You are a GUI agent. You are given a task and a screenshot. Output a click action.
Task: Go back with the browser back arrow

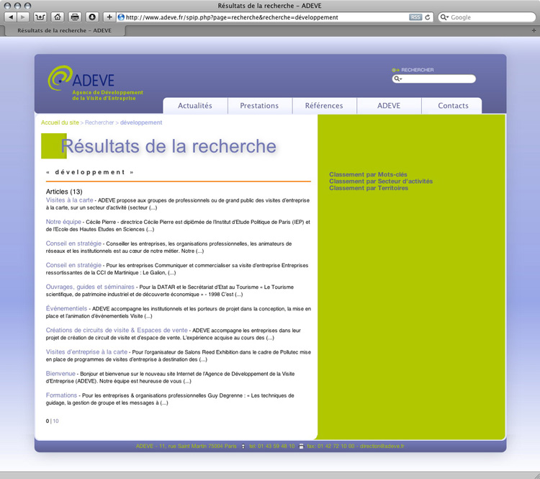tap(11, 17)
